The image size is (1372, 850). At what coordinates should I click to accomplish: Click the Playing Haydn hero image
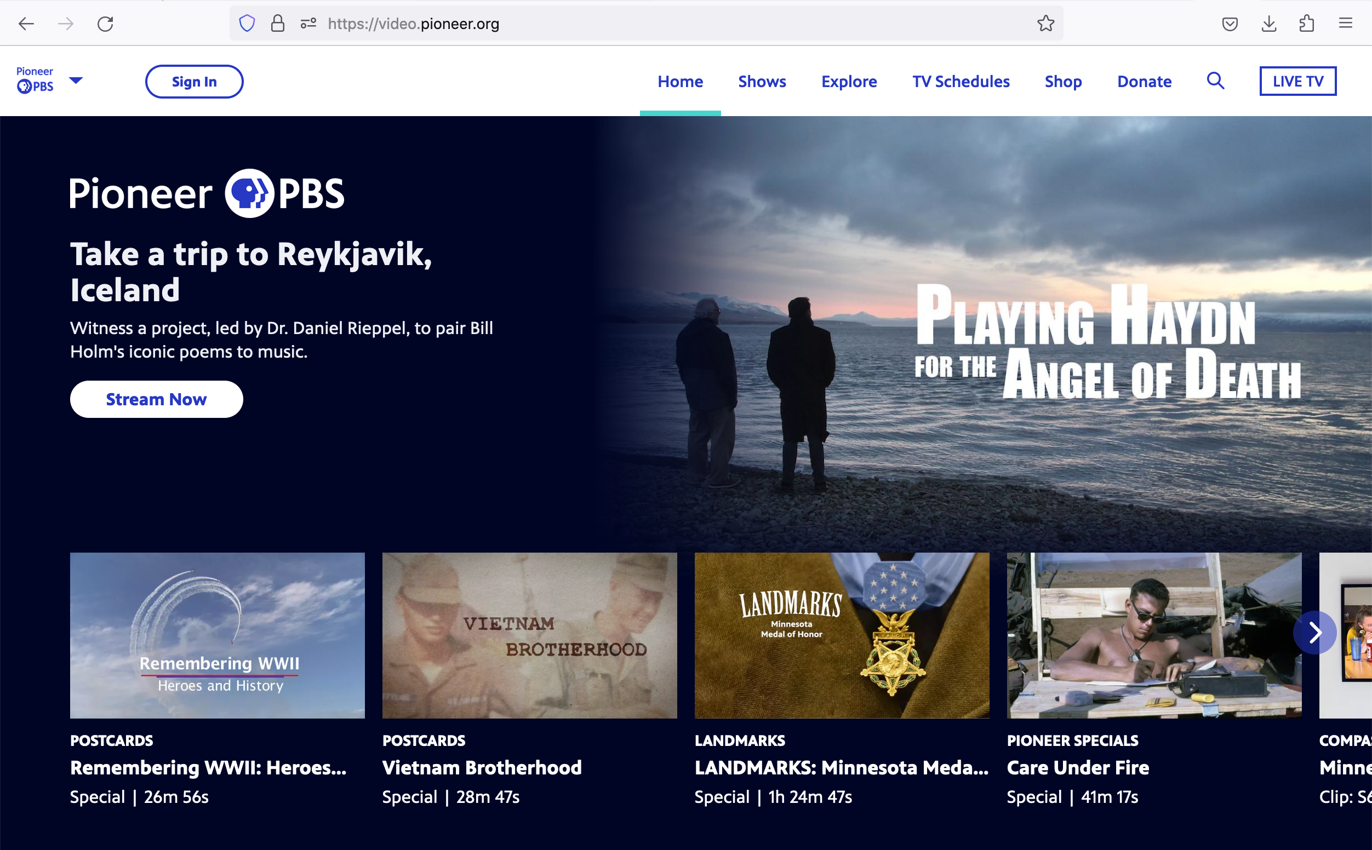pos(984,335)
